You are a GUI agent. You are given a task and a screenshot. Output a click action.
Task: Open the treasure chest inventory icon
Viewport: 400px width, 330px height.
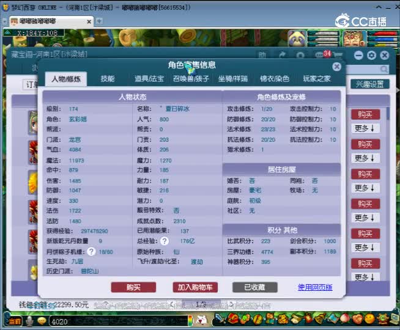232,318
